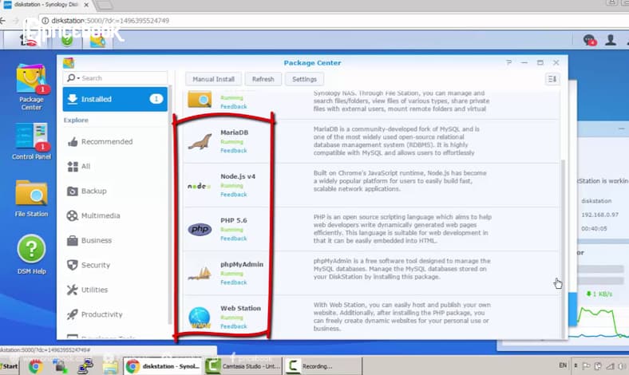
Task: Click the sidebar category scrollbar
Action: tap(170, 204)
